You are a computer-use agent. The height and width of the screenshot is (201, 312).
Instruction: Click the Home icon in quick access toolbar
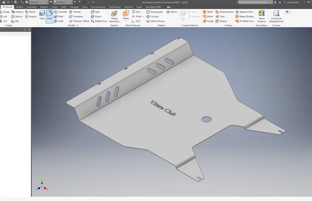[3, 2]
